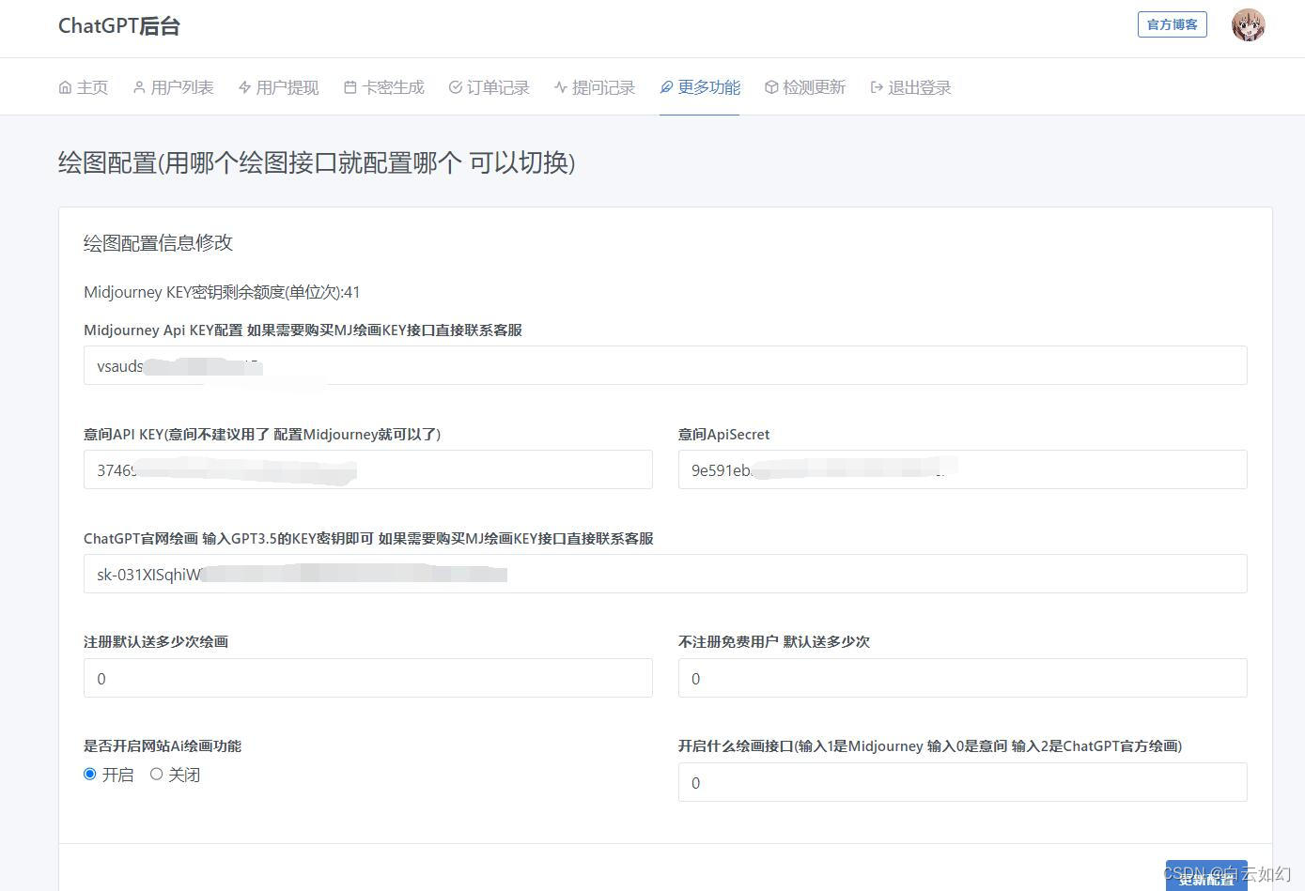Click the activity icon beside 提问记录
Image resolution: width=1305 pixels, height=891 pixels.
561,87
